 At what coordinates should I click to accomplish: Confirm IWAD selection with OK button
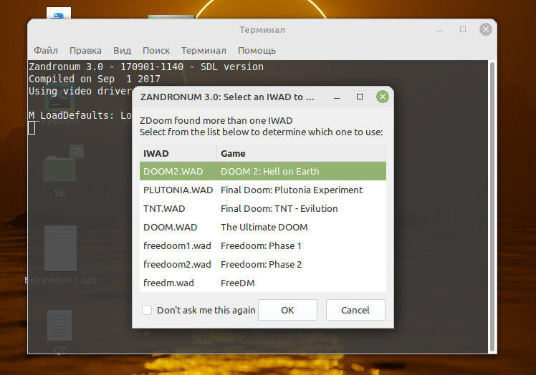click(287, 310)
